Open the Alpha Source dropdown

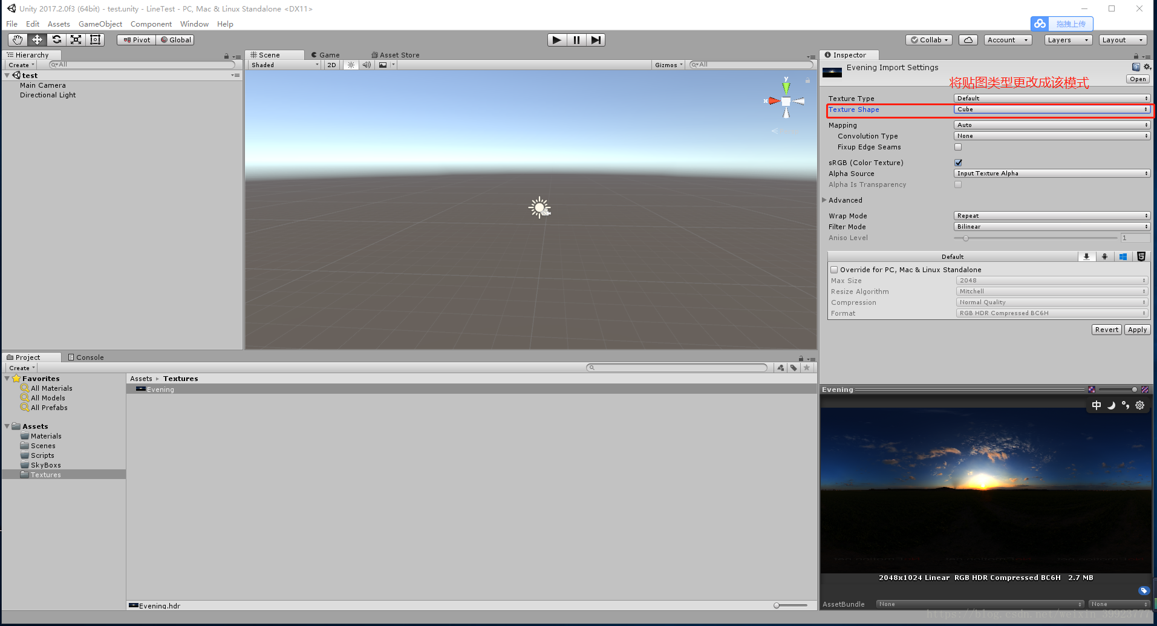coord(1052,174)
